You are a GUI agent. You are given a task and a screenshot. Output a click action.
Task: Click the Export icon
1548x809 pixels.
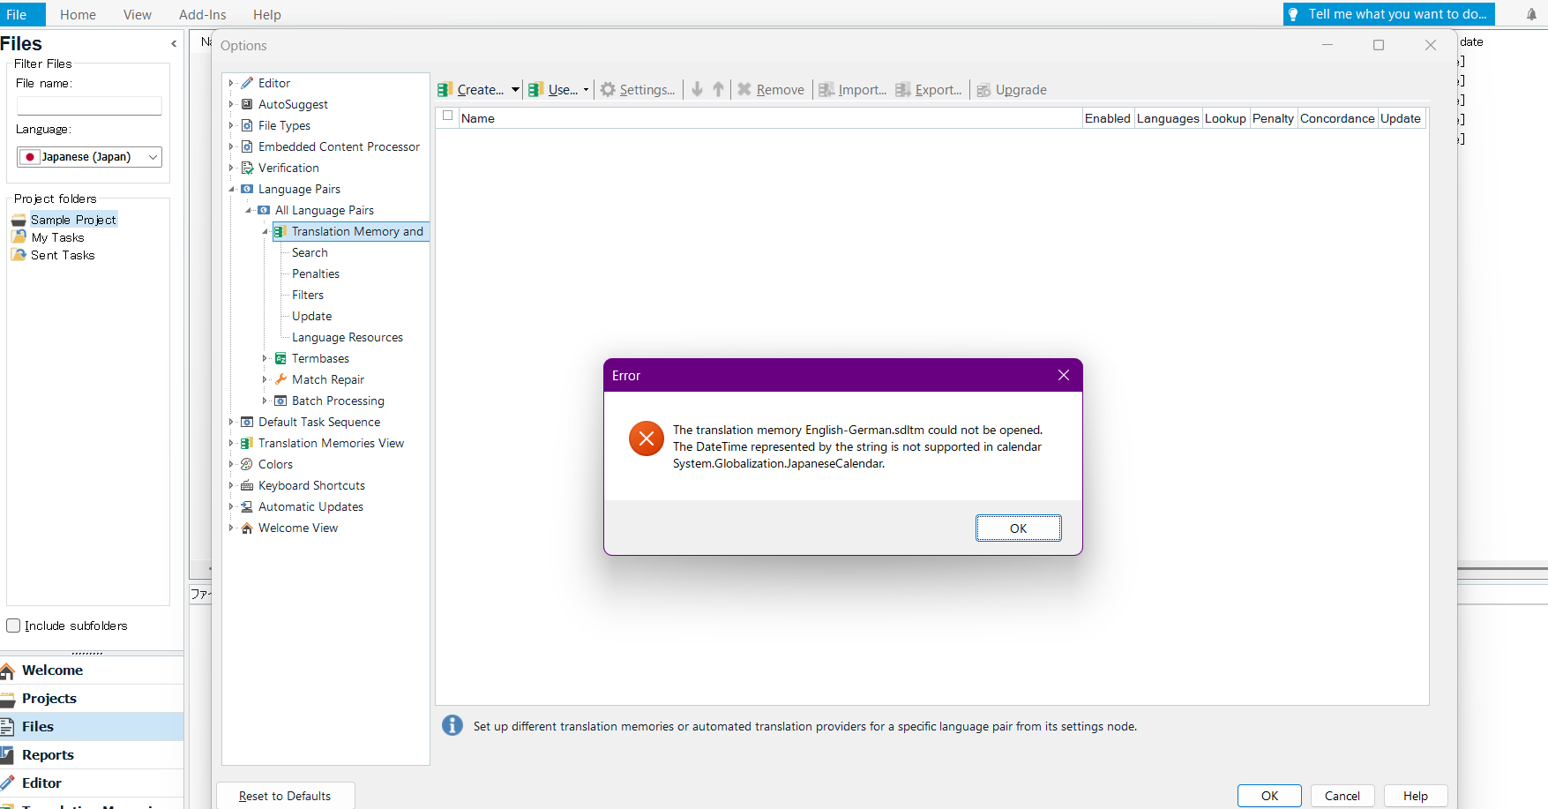[902, 89]
